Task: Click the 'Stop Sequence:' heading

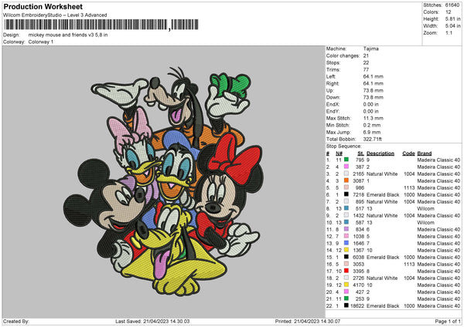Action: (x=344, y=147)
